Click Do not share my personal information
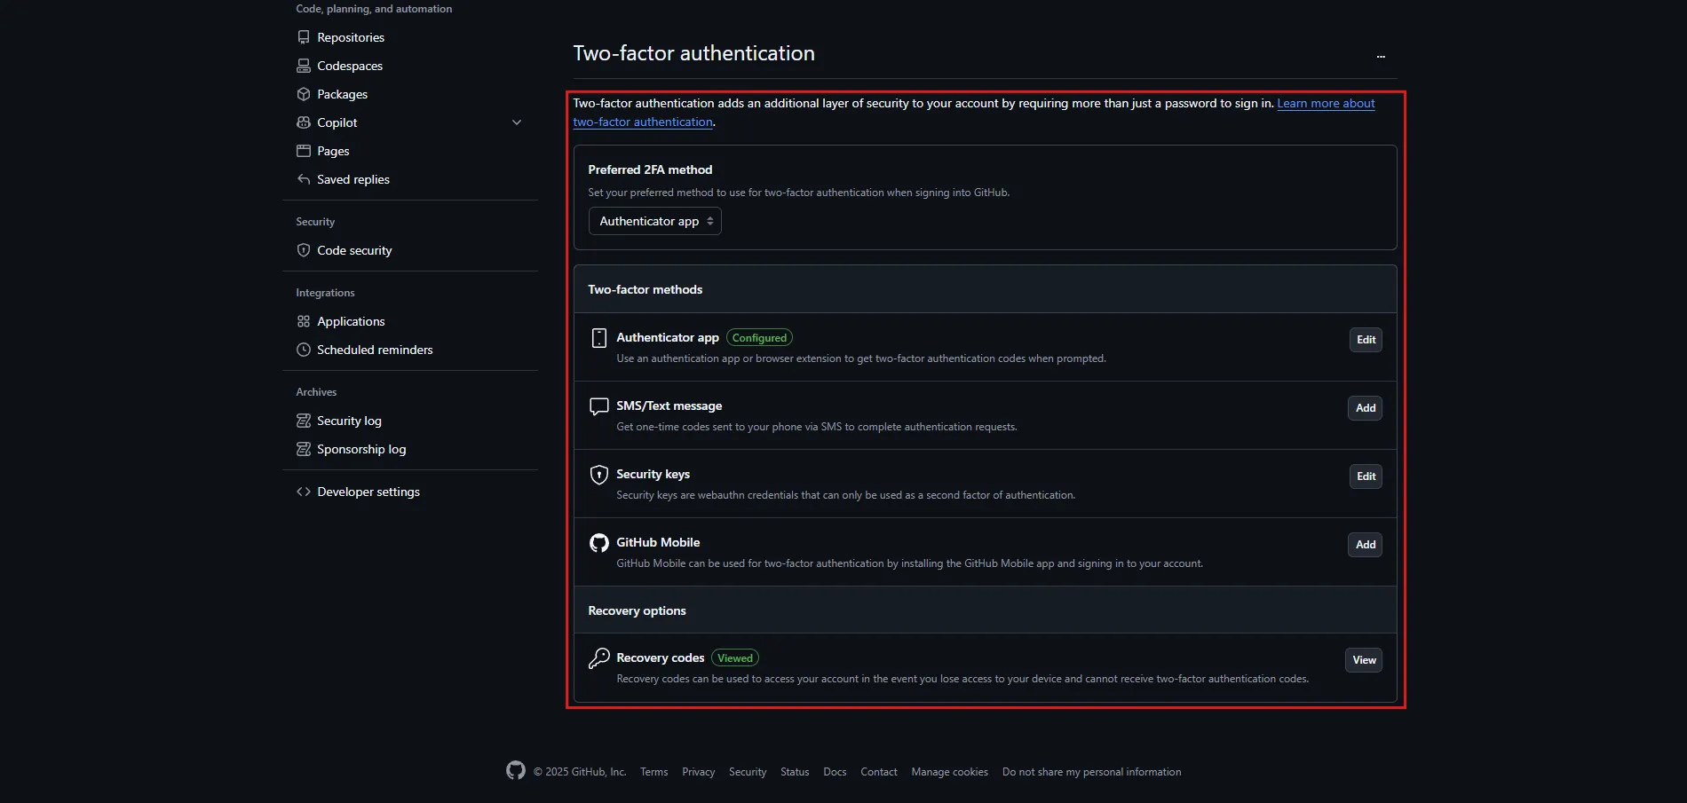Image resolution: width=1687 pixels, height=803 pixels. [x=1091, y=772]
